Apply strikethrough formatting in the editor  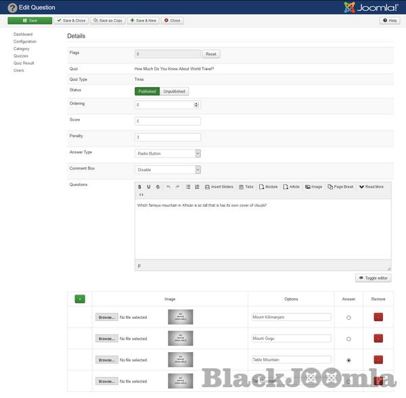[158, 186]
